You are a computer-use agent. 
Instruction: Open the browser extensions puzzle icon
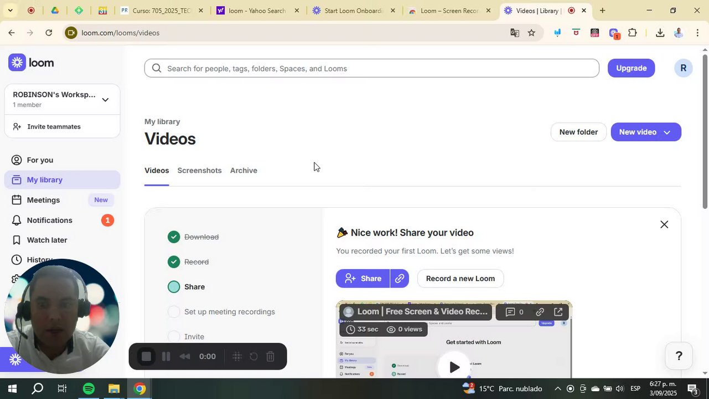pyautogui.click(x=633, y=33)
